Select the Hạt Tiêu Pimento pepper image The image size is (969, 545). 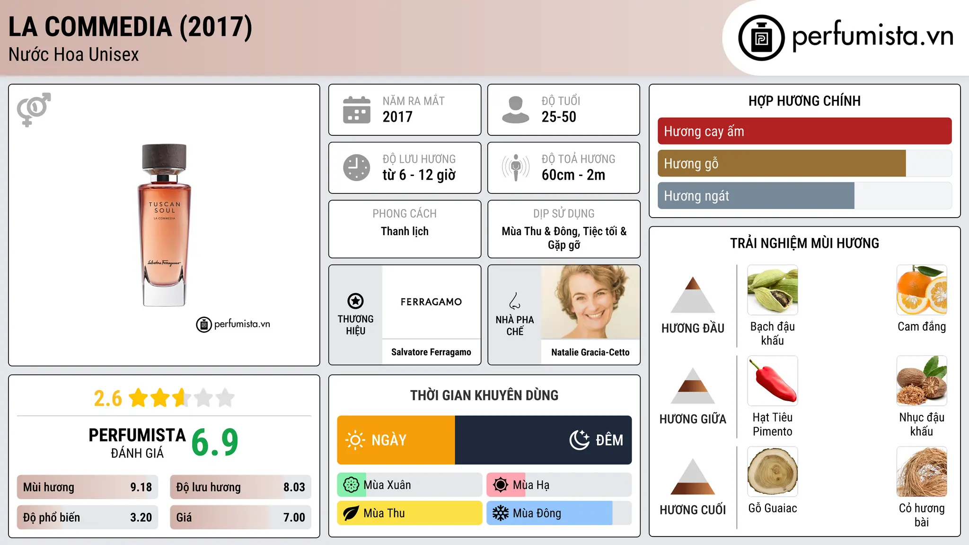click(773, 381)
